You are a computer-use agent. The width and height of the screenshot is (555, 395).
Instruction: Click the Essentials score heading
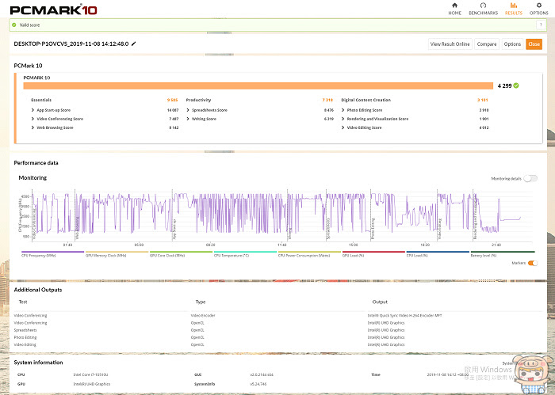[41, 100]
